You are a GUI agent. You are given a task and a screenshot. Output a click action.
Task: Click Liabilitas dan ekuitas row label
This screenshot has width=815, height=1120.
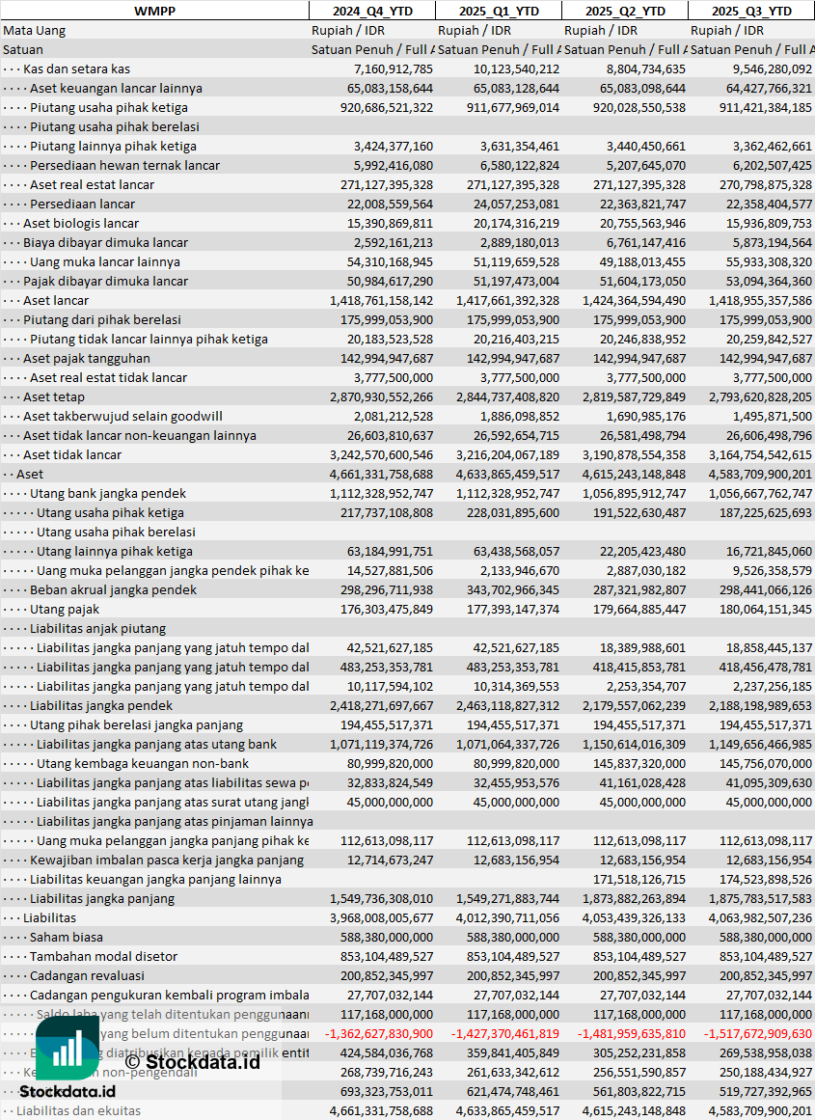tap(78, 1110)
